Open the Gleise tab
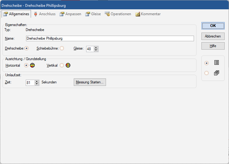Viewport: 229px width, 164px height. click(x=93, y=14)
